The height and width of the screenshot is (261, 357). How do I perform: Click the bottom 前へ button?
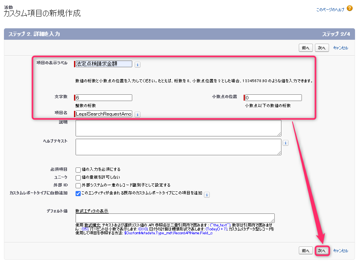tap(305, 250)
